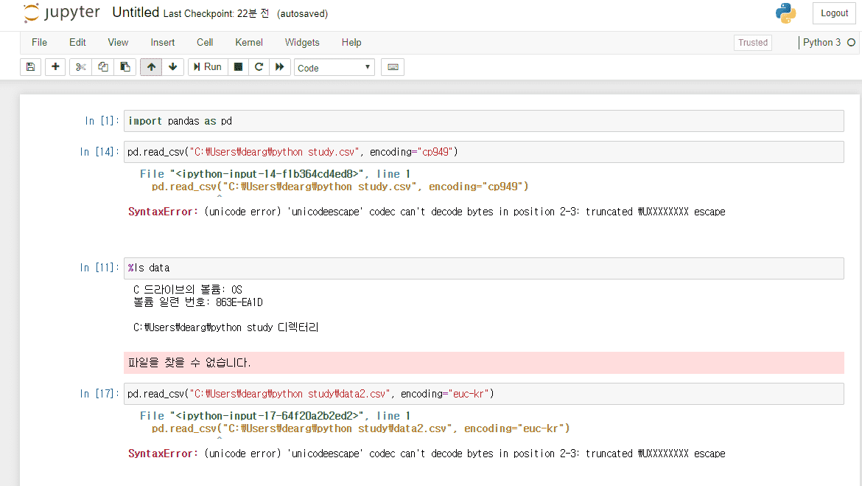This screenshot has height=486, width=862.
Task: Restart the kernel with circular arrow icon
Action: [x=259, y=67]
